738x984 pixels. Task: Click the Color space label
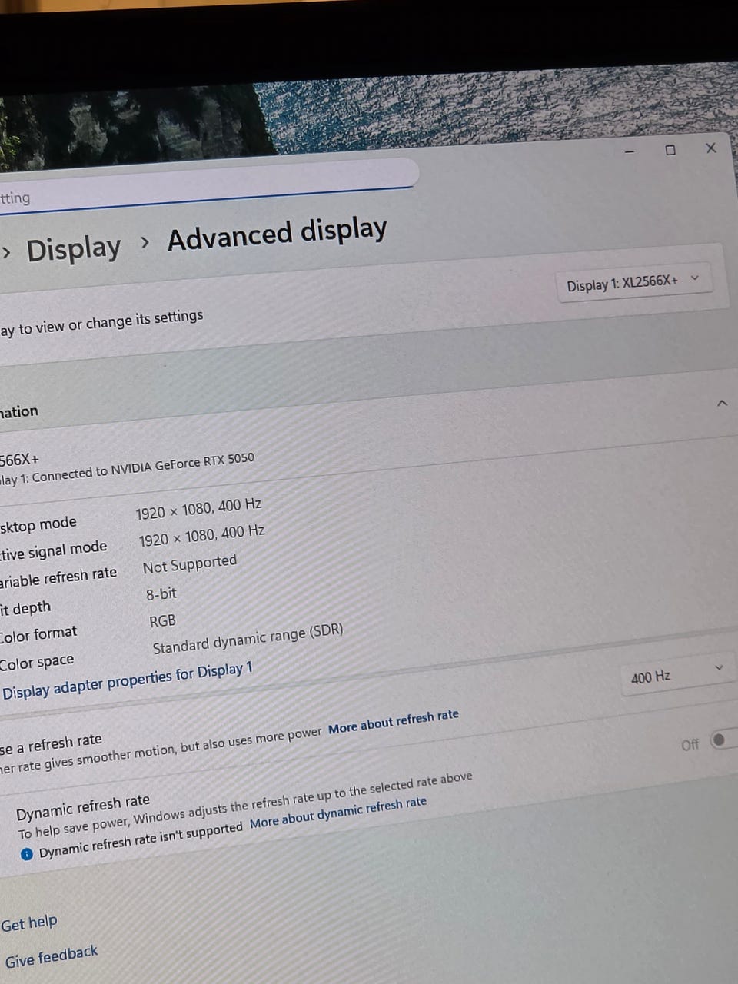pyautogui.click(x=37, y=663)
